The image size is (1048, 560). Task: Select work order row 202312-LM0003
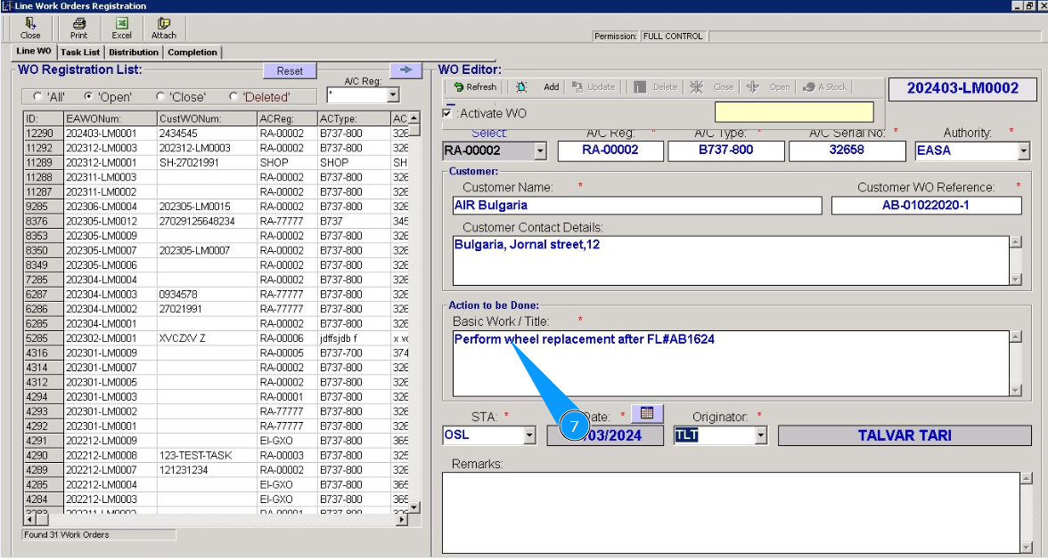[x=101, y=148]
